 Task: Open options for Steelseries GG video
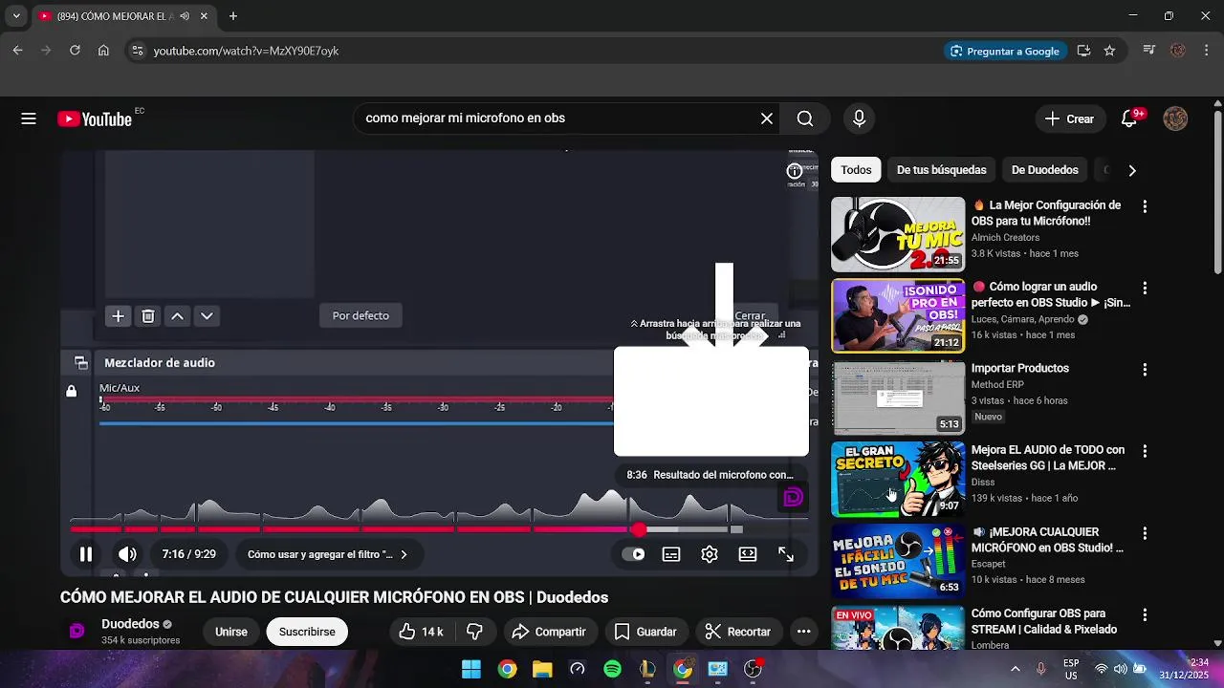(x=1145, y=451)
